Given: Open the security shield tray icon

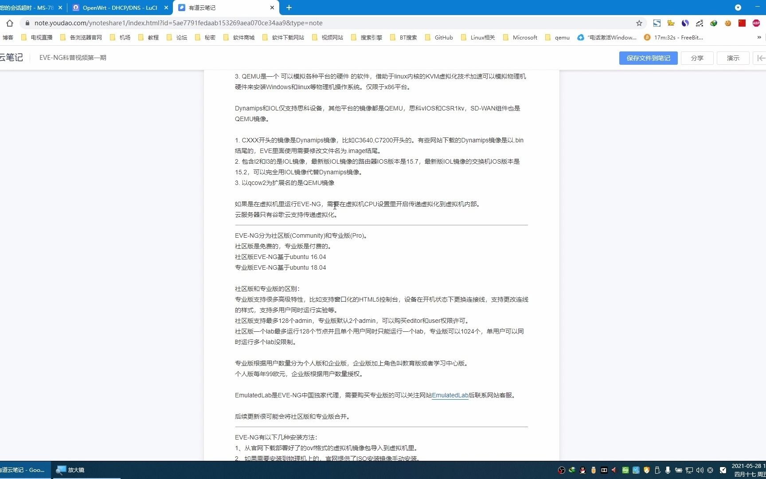Looking at the screenshot, I should (x=647, y=470).
